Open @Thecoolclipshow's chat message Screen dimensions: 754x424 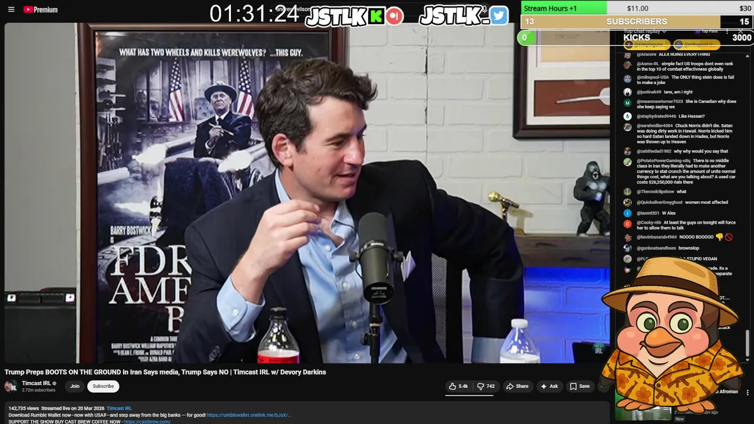tap(661, 191)
